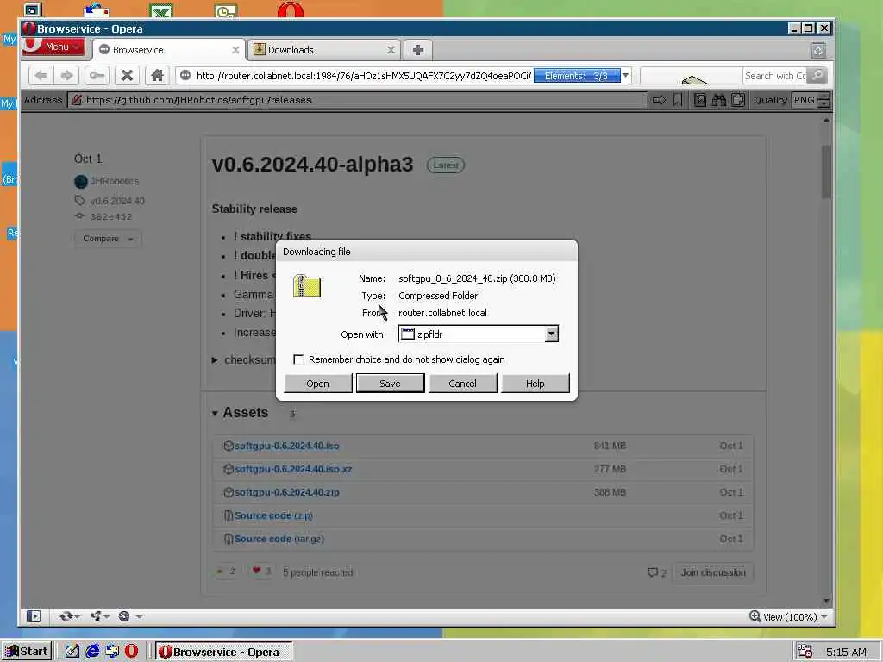The image size is (883, 662).
Task: Click the first quick launch icon
Action: [72, 652]
